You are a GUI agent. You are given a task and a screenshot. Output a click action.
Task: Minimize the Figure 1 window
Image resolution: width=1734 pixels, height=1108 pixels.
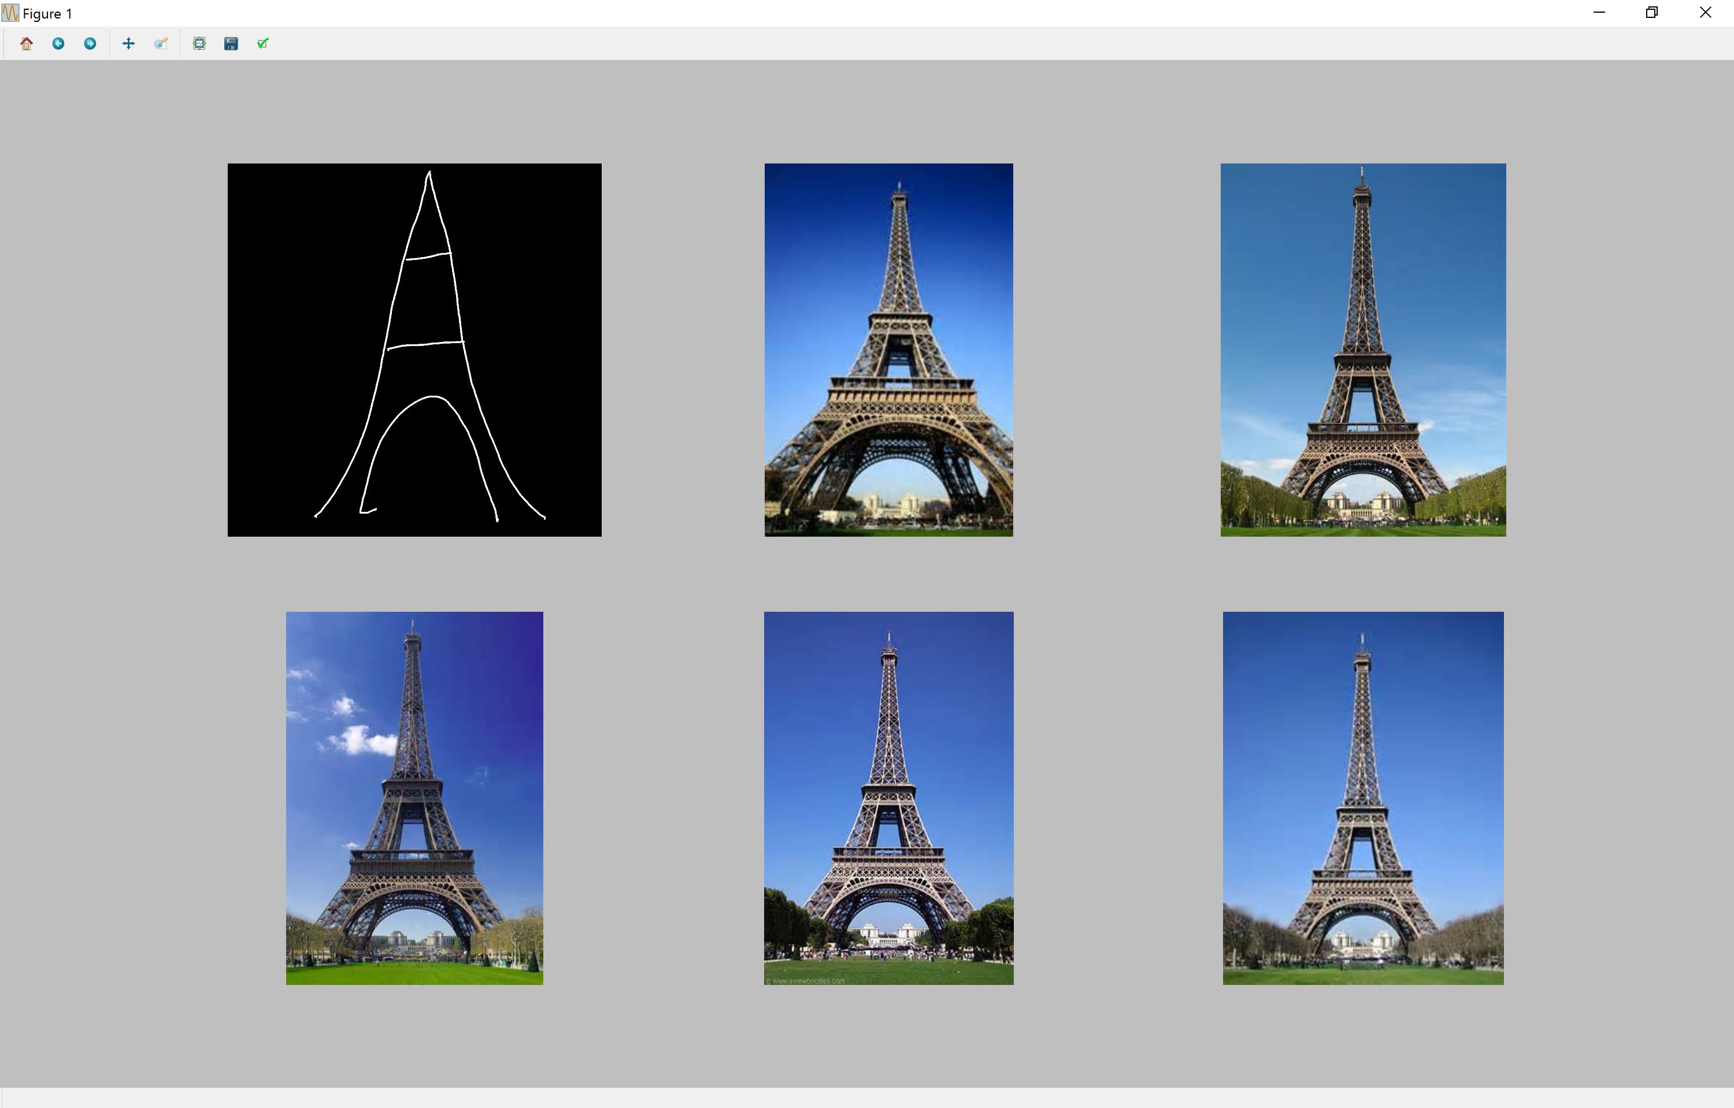coord(1599,13)
